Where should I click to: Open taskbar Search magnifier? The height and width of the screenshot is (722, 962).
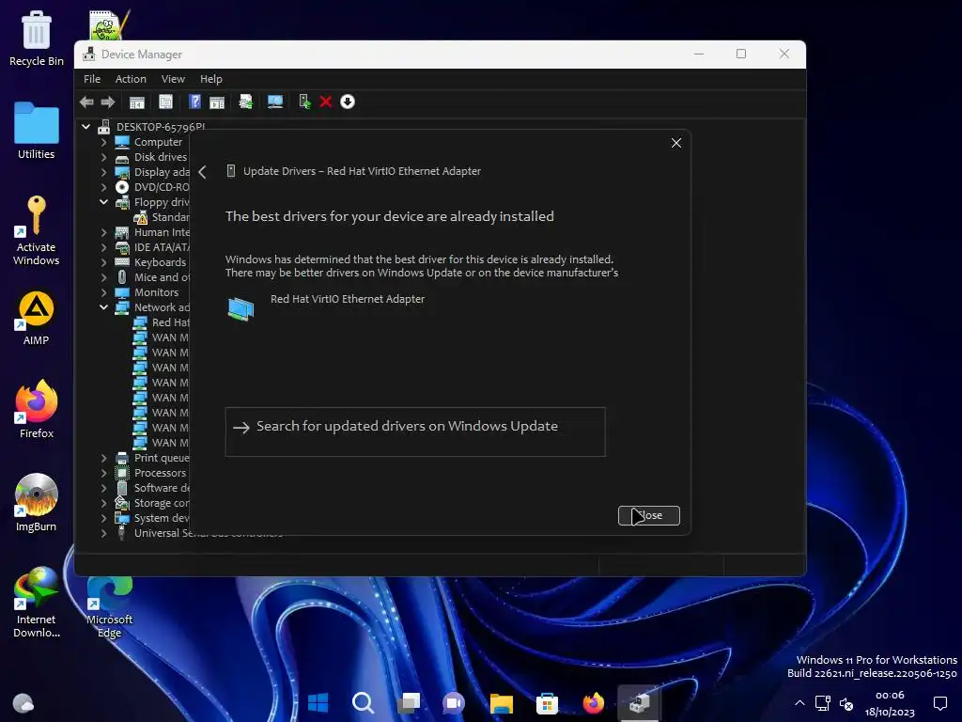tap(363, 703)
